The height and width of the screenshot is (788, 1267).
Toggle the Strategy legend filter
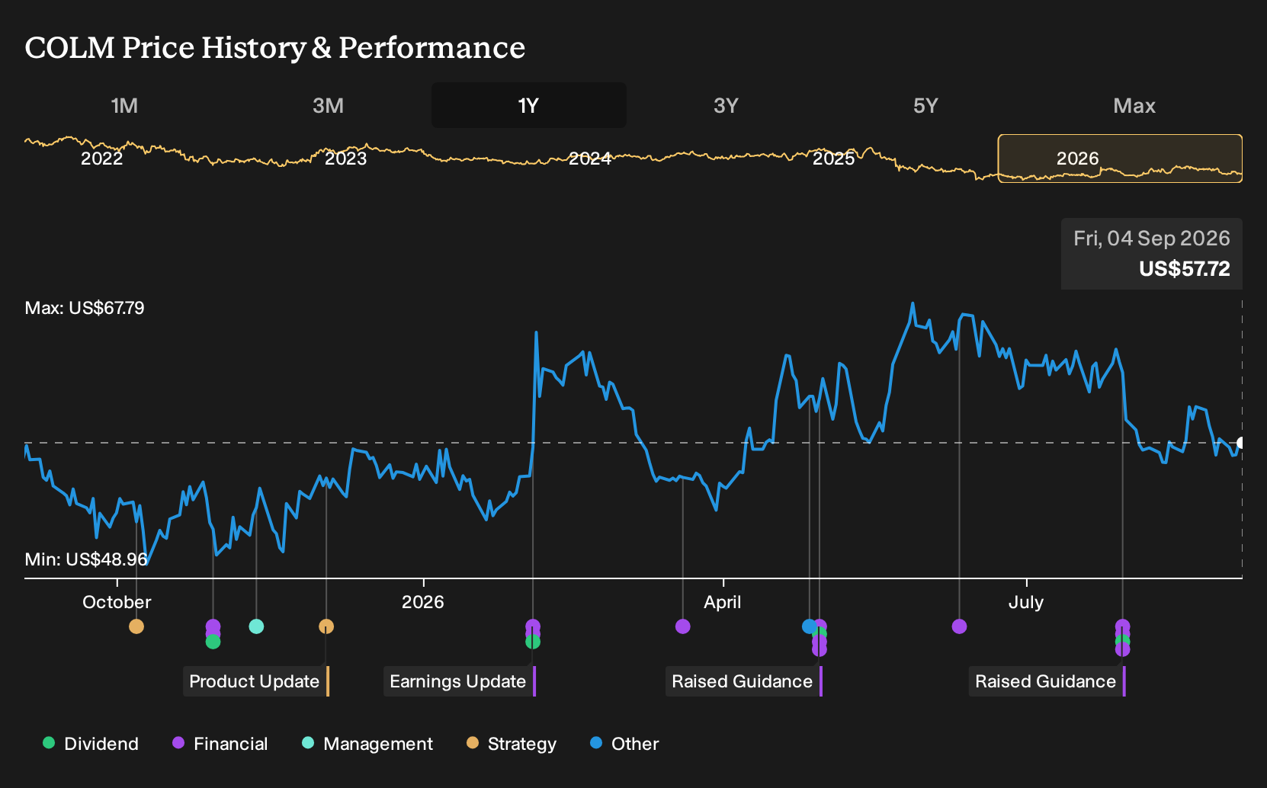tap(512, 744)
